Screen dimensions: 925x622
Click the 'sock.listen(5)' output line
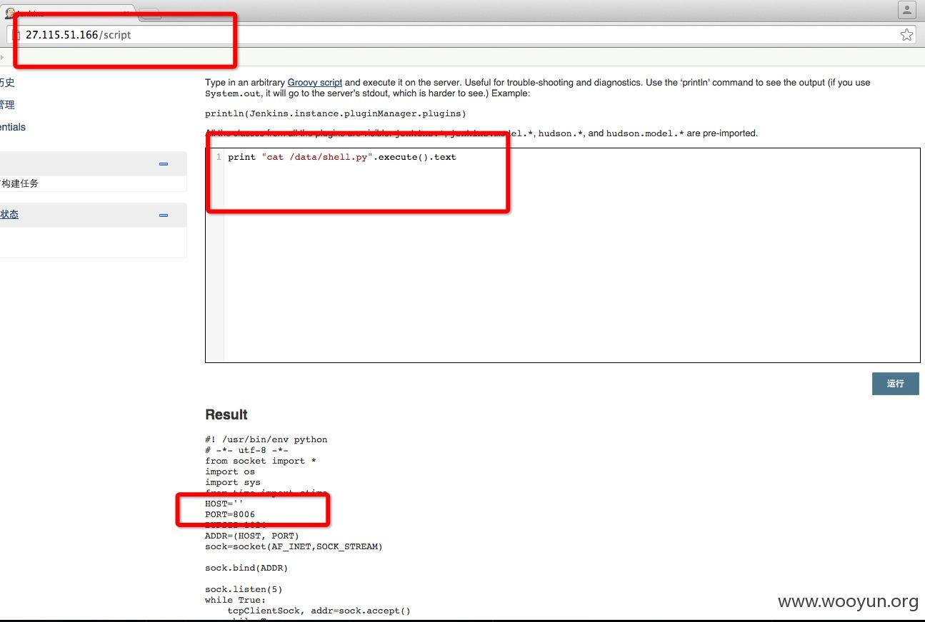click(244, 589)
